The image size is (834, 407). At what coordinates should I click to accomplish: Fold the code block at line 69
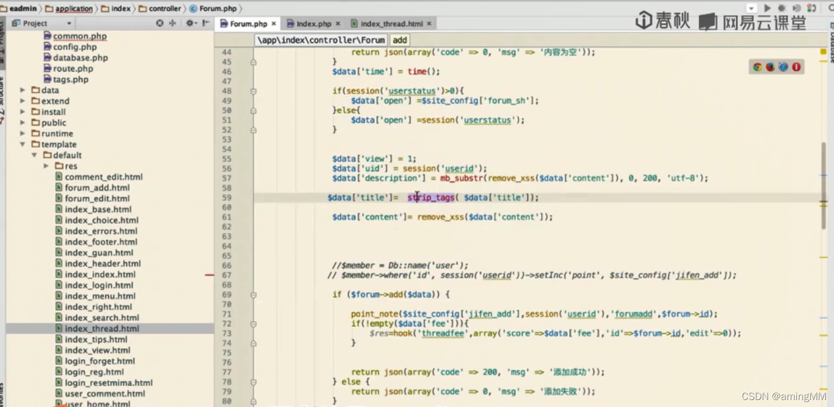253,294
